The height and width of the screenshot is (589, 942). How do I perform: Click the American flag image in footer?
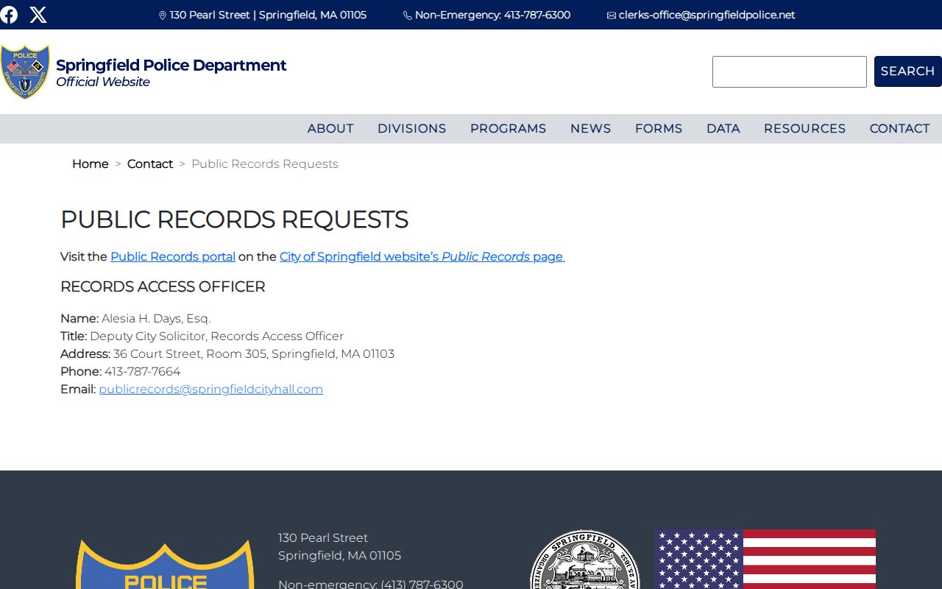[765, 560]
